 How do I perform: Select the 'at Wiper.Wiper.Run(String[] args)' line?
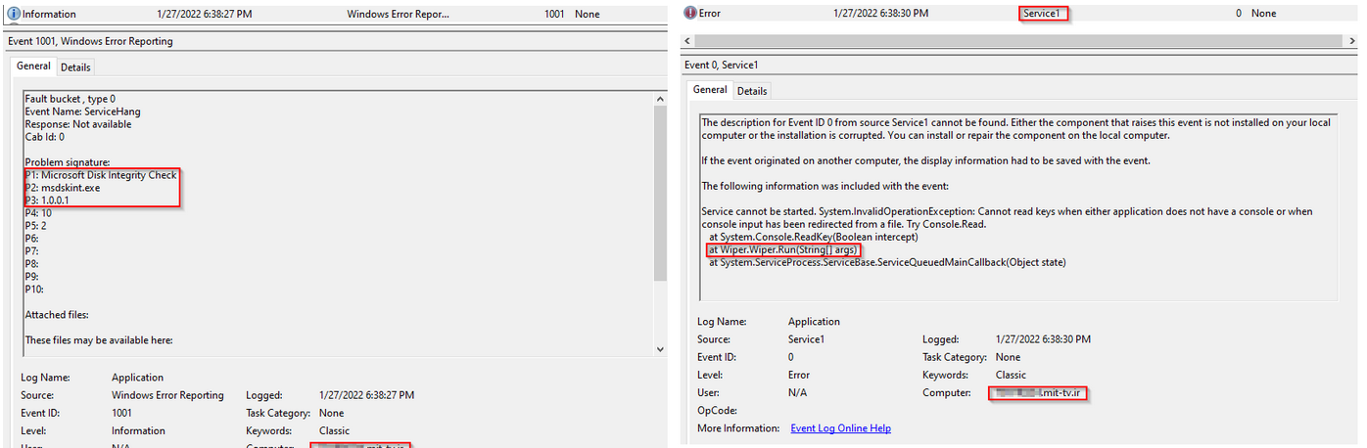point(783,249)
